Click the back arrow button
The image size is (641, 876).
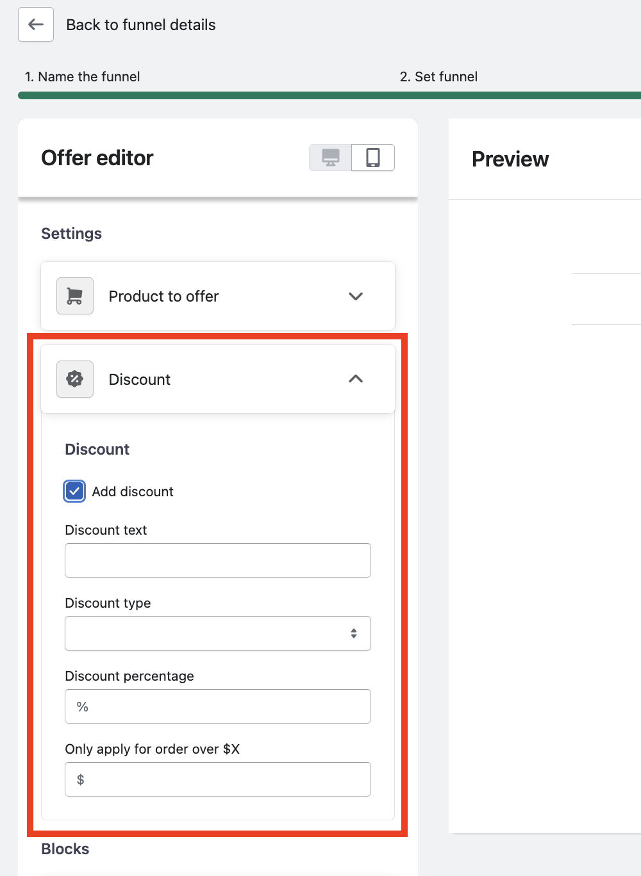point(36,25)
